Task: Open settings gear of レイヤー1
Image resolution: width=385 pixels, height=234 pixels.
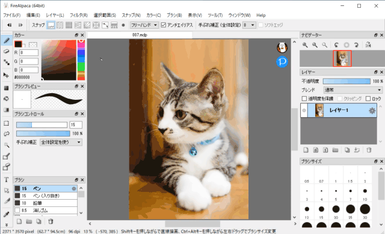Action: [x=372, y=111]
